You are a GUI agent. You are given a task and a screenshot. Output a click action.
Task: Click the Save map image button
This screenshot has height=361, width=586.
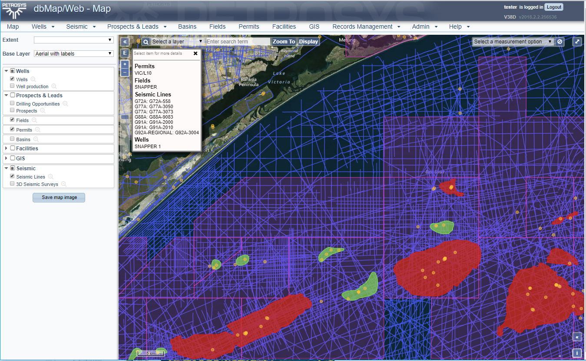(x=59, y=198)
